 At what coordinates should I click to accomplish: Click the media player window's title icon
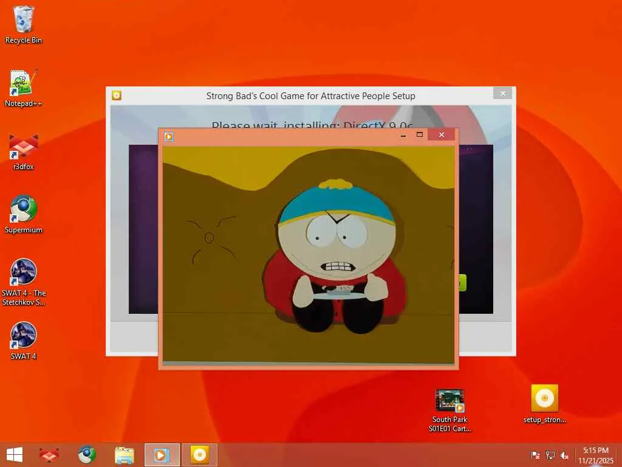[x=169, y=137]
